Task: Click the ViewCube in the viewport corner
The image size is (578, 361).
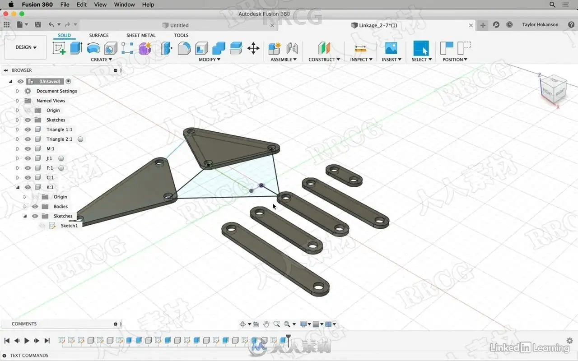Action: click(x=553, y=89)
